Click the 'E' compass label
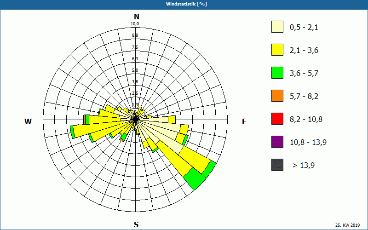Viewport: 368px width, 230px height. coord(244,121)
